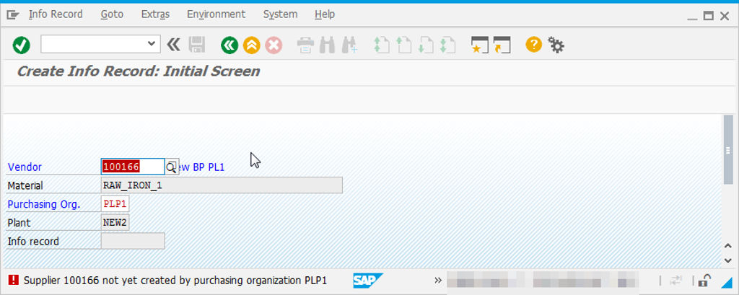The image size is (739, 295).
Task: Click the red Cancel icon
Action: coord(274,45)
